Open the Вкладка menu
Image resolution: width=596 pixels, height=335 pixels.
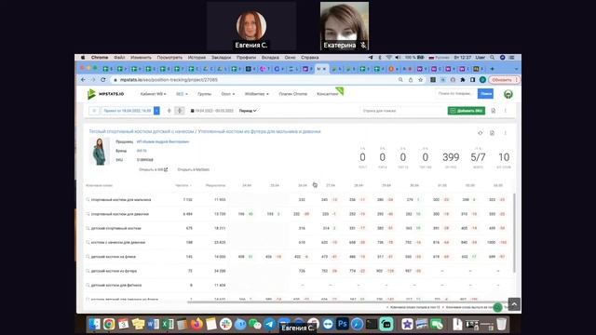pos(270,58)
